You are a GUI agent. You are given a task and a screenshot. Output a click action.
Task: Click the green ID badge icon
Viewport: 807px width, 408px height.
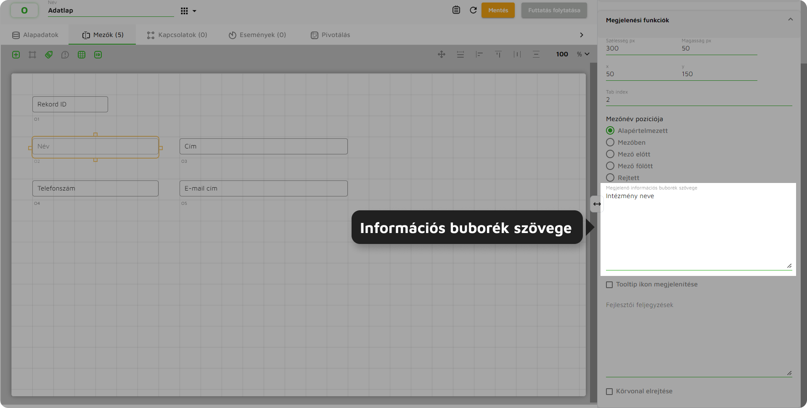point(98,55)
